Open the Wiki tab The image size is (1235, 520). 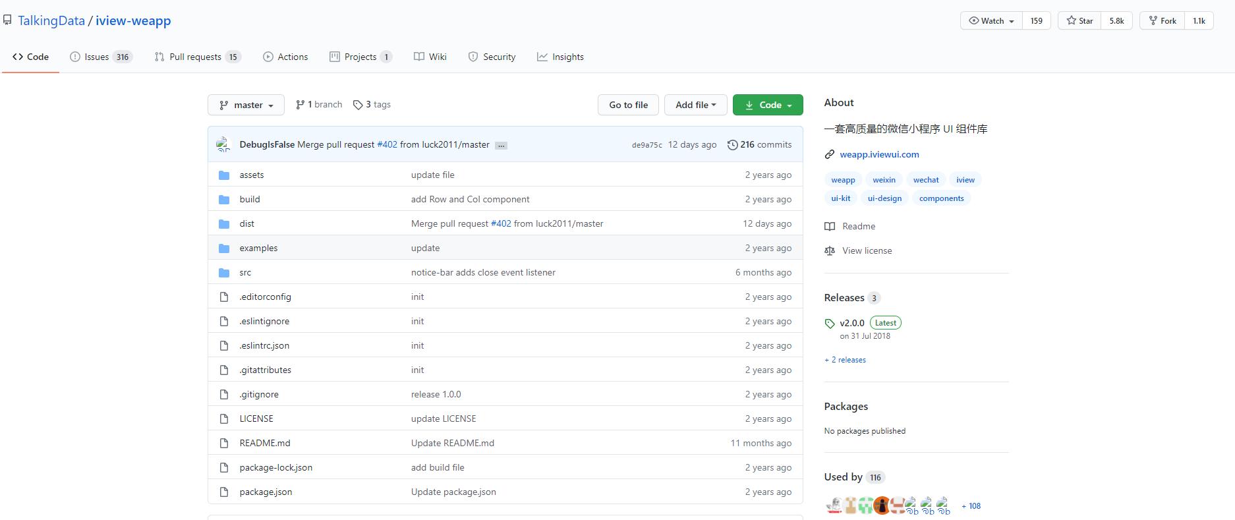pyautogui.click(x=430, y=57)
